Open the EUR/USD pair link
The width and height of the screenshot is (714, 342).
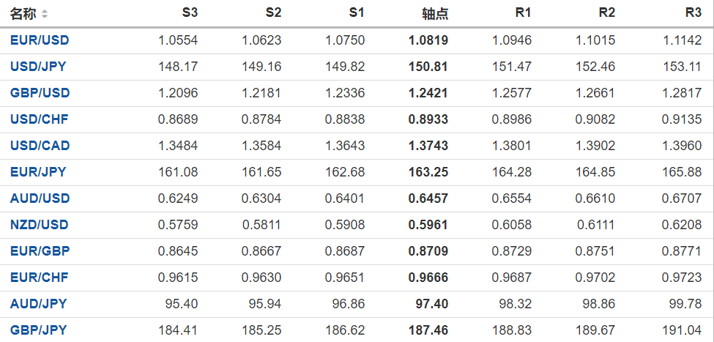[x=40, y=40]
